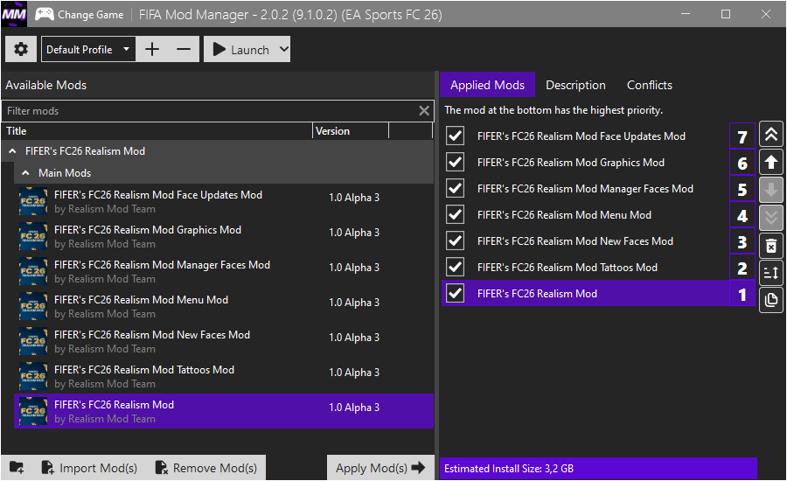Collapse the Main Mods group
787x481 pixels.
pyautogui.click(x=26, y=173)
